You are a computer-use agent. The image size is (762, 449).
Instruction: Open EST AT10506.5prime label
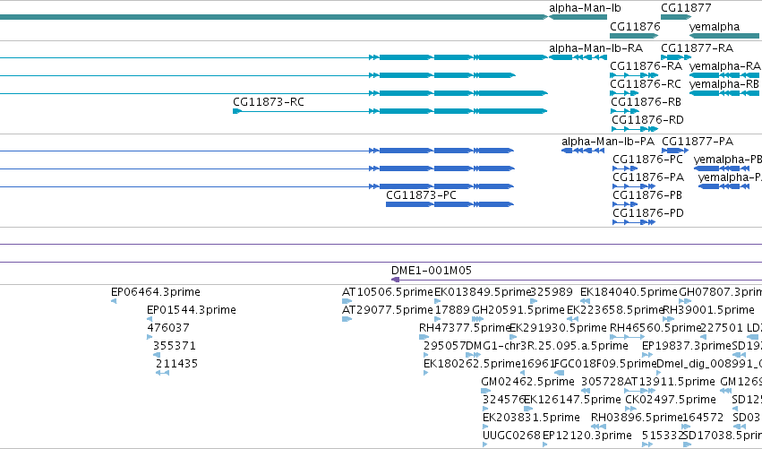388,292
